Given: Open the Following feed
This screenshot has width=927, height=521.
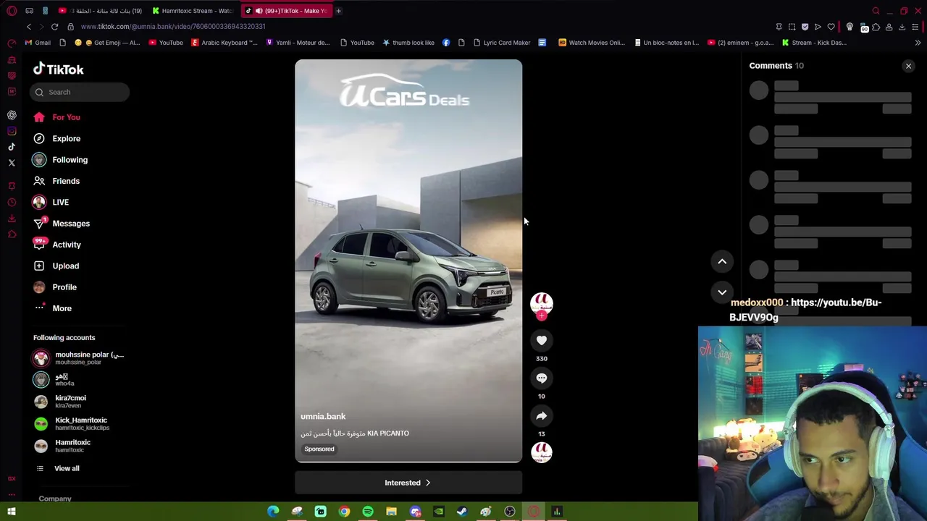Looking at the screenshot, I should 60,160.
